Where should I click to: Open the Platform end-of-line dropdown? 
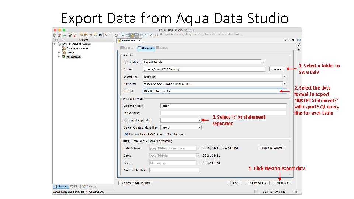[x=285, y=84]
